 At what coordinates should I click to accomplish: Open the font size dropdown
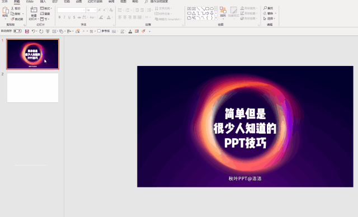tap(91, 10)
